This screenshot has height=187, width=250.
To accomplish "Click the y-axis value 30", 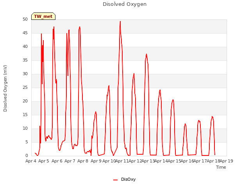I will click(x=25, y=74).
